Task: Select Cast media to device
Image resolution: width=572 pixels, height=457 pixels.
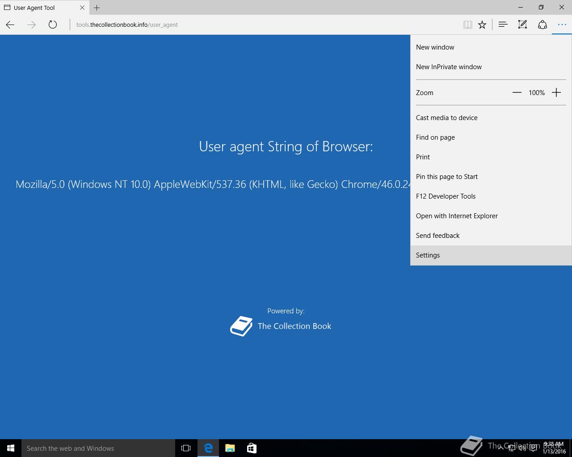Action: coord(491,118)
